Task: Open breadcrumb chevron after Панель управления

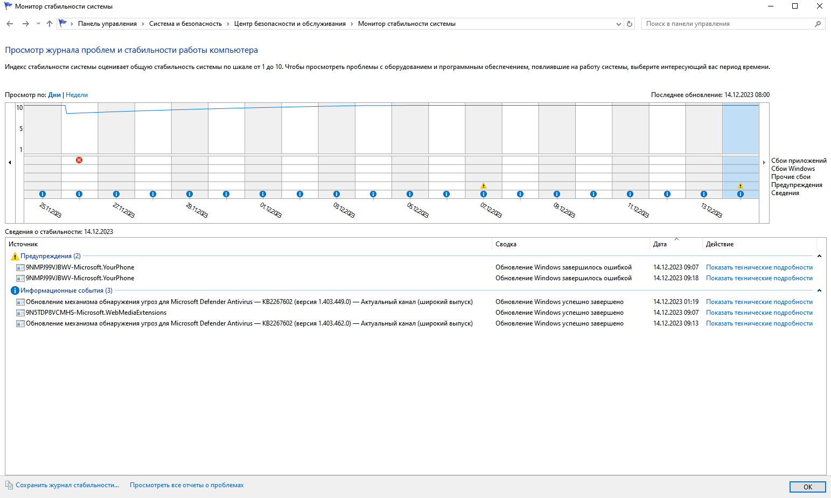Action: pyautogui.click(x=143, y=24)
